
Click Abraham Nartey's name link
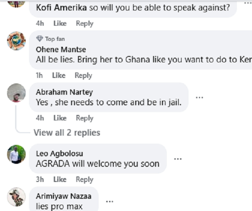pyautogui.click(x=64, y=92)
